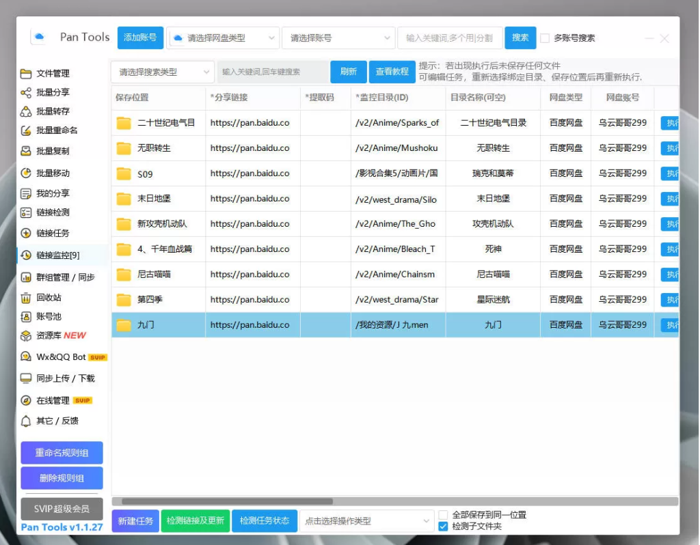This screenshot has height=545, width=700.
Task: Open the 请选择搜索类型 dropdown
Action: pyautogui.click(x=162, y=72)
